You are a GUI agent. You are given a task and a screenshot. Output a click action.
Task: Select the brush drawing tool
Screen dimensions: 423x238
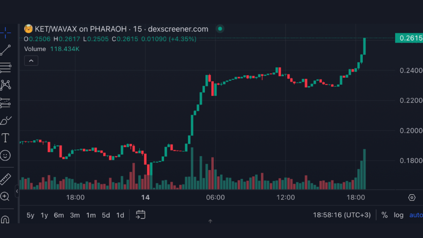(5, 120)
